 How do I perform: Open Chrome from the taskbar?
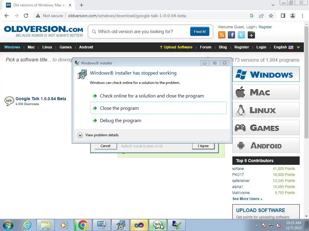pos(83,225)
